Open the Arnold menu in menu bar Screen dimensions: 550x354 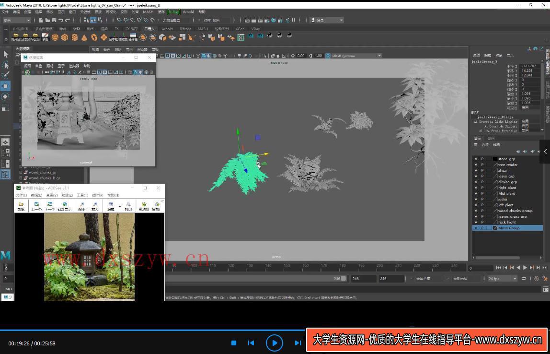(188, 12)
